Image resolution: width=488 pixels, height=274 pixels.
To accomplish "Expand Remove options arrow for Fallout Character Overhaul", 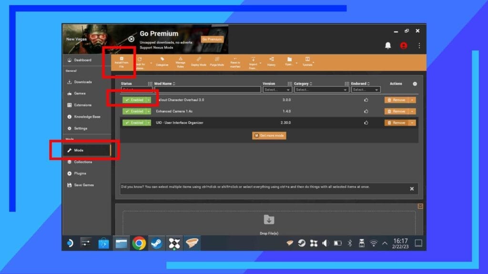I will coord(412,100).
